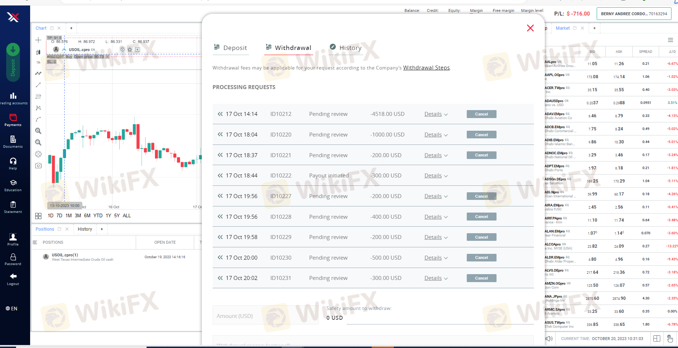The width and height of the screenshot is (678, 348).
Task: Open the Withdrawal Steps link
Action: [426, 68]
